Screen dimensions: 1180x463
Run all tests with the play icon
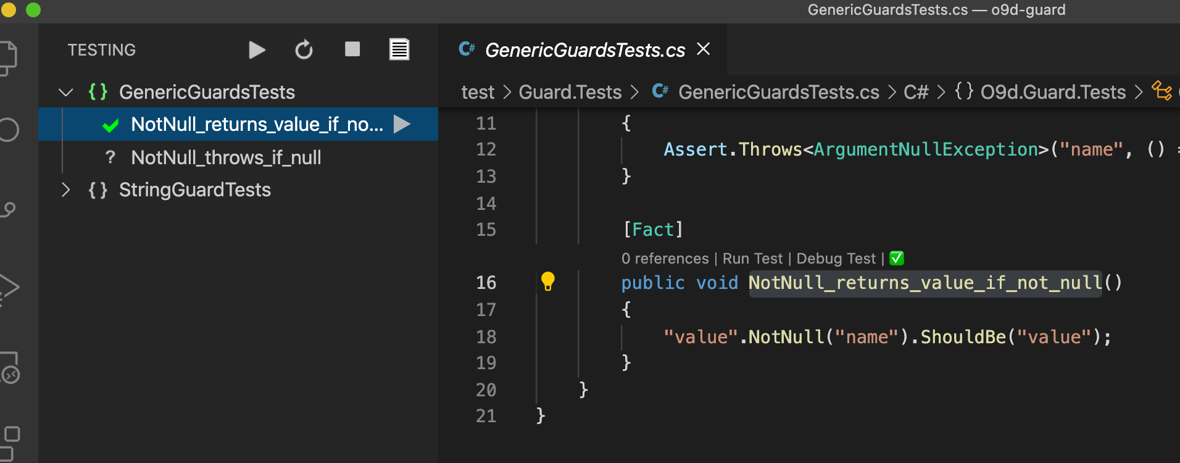coord(257,50)
